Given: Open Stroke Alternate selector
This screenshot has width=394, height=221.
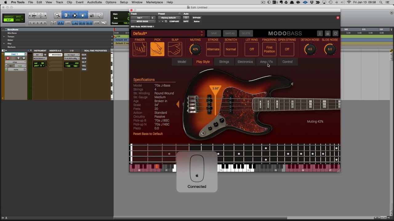Looking at the screenshot, I should coord(213,49).
